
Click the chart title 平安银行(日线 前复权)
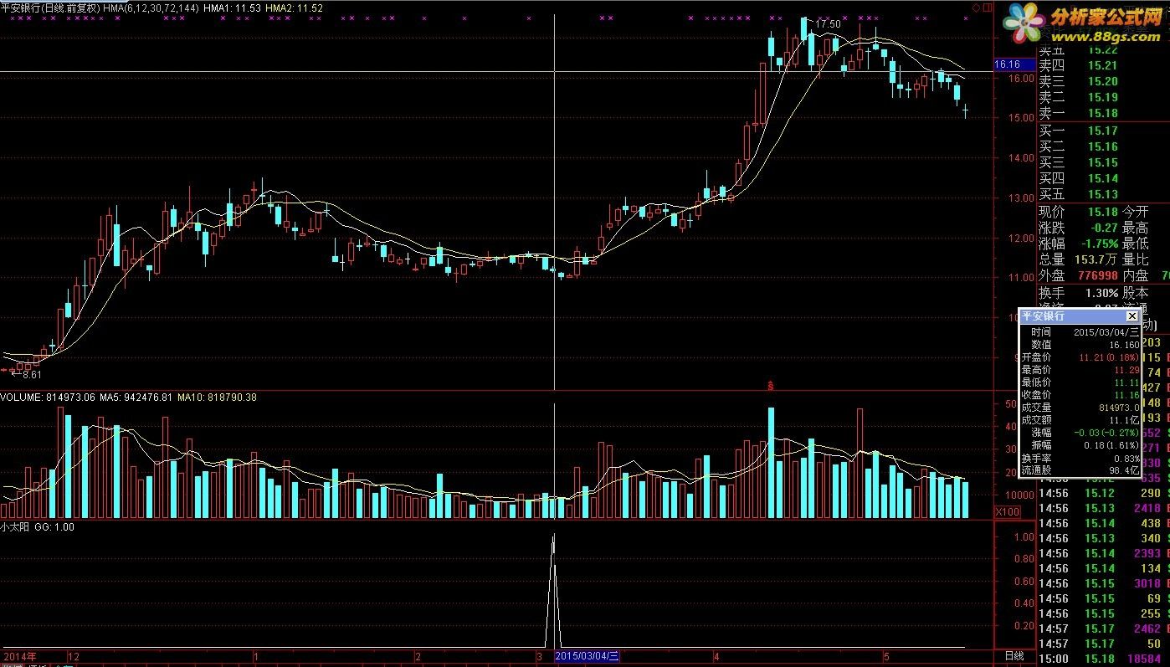tap(51, 8)
